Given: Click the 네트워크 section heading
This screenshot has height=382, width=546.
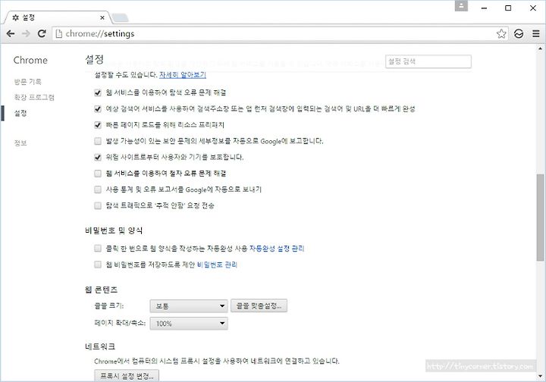Looking at the screenshot, I should tap(100, 346).
